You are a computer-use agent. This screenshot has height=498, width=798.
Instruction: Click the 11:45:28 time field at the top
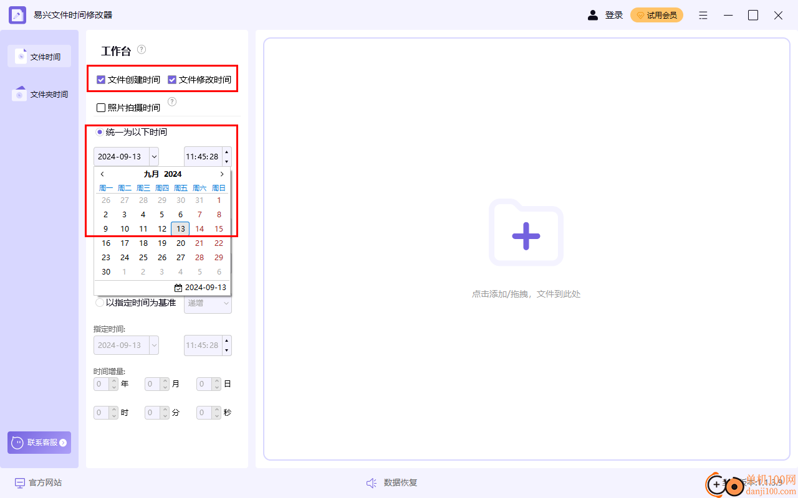tap(203, 156)
